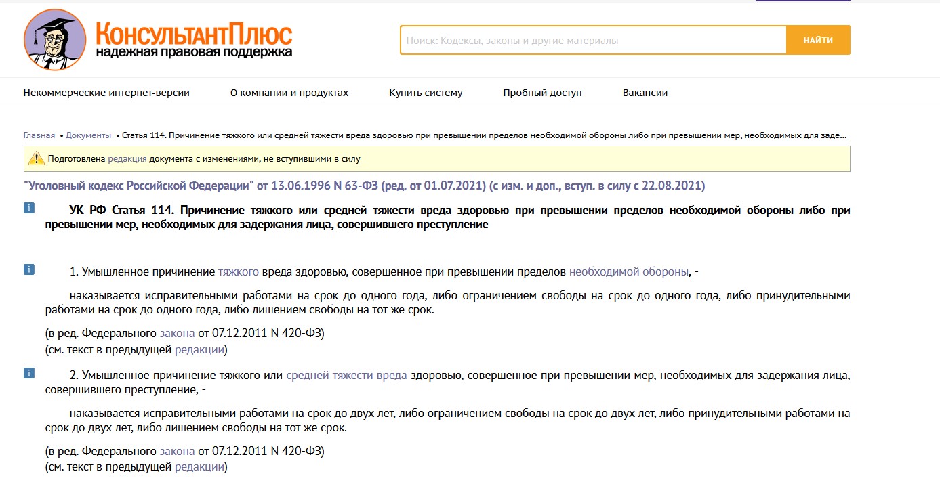The width and height of the screenshot is (940, 480).
Task: Click the tagline надежная правовая поддержка
Action: pyautogui.click(x=194, y=52)
